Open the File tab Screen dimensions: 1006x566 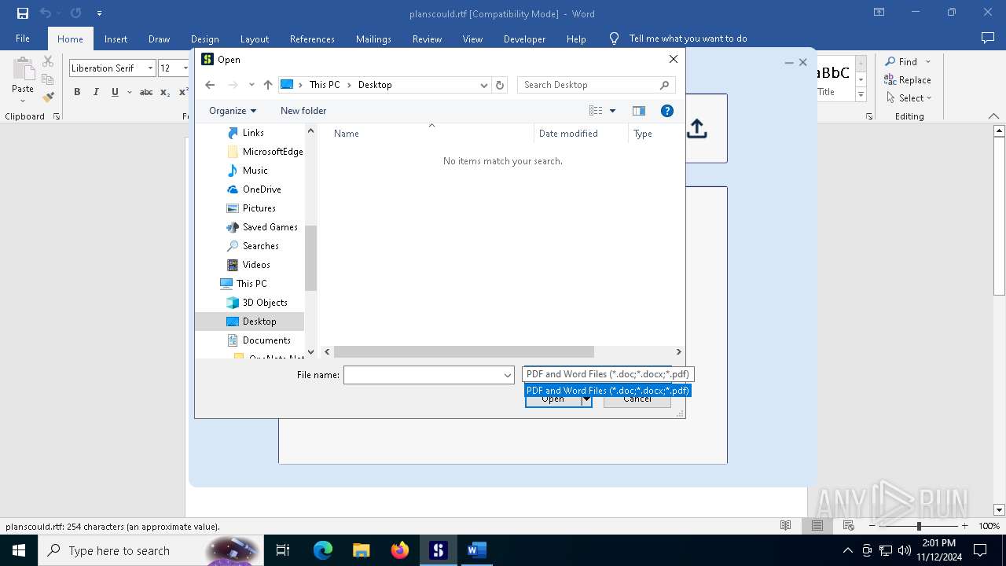(23, 39)
